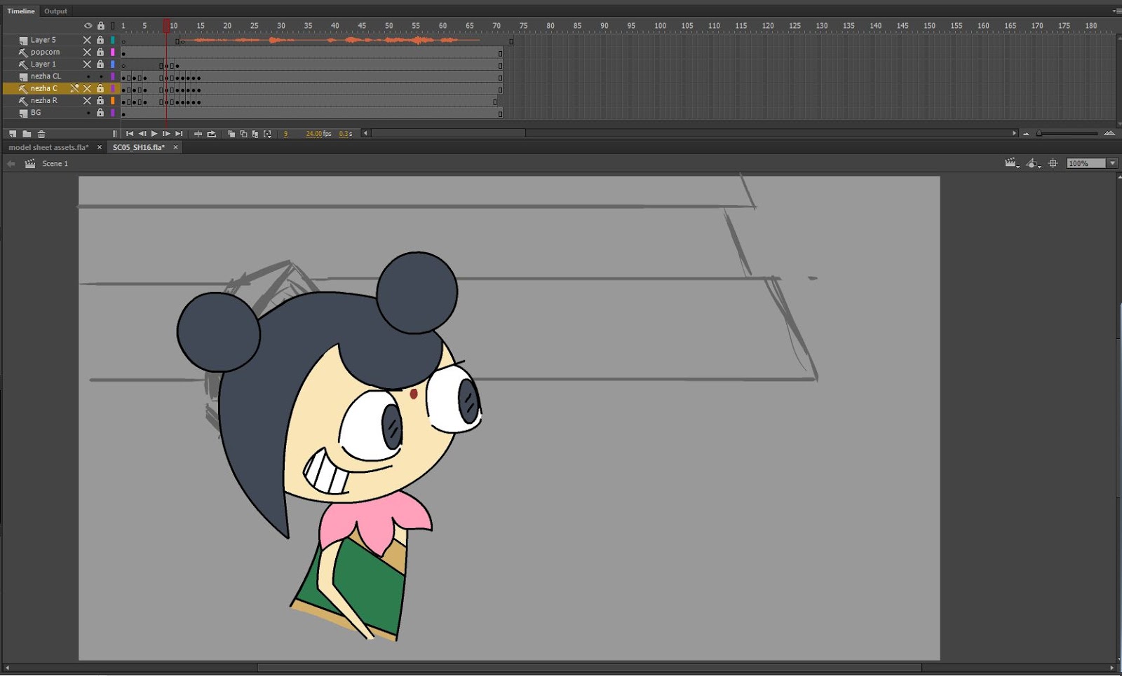Unlock Layer 1

[x=100, y=64]
